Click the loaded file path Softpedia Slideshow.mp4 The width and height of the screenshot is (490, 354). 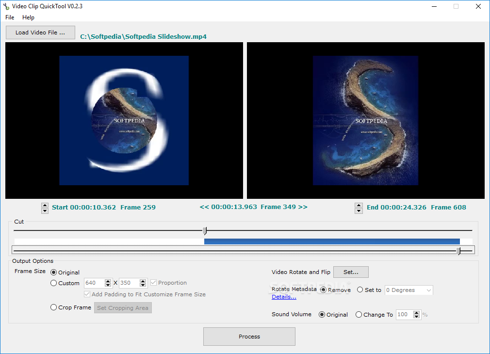pyautogui.click(x=144, y=36)
